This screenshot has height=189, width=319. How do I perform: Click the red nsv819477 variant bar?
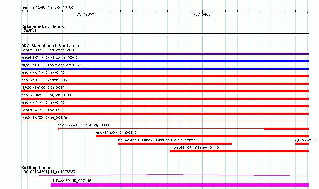click(x=165, y=114)
